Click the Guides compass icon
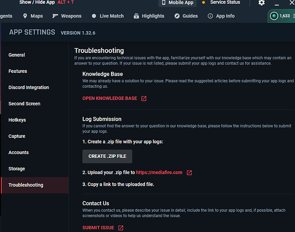This screenshot has height=232, width=295. (x=177, y=16)
